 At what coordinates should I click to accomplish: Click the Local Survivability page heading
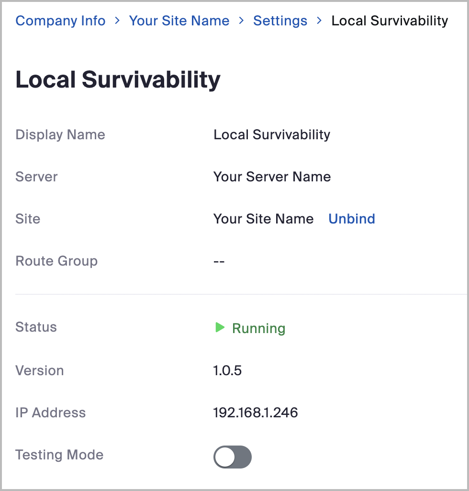pyautogui.click(x=118, y=79)
